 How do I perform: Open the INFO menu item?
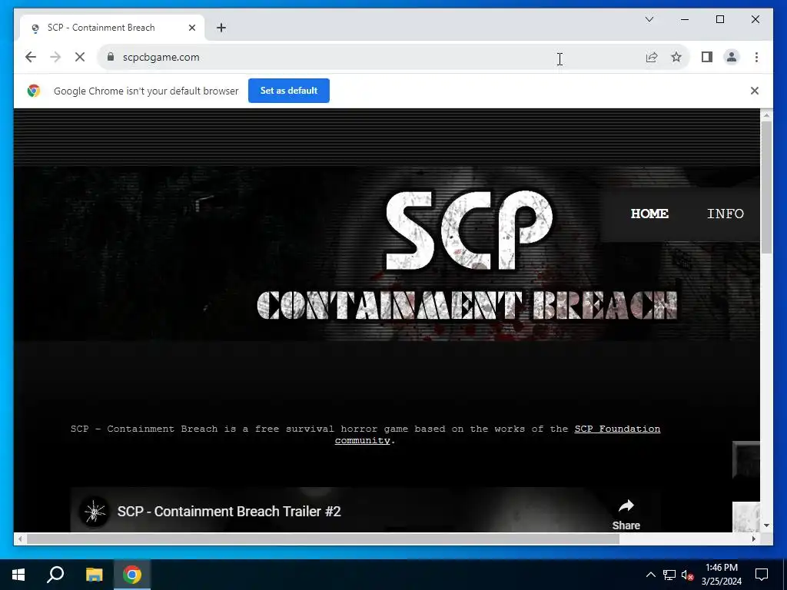(726, 214)
